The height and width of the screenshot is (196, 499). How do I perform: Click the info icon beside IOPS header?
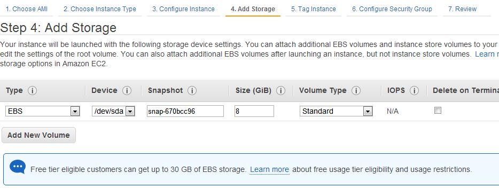tap(414, 91)
